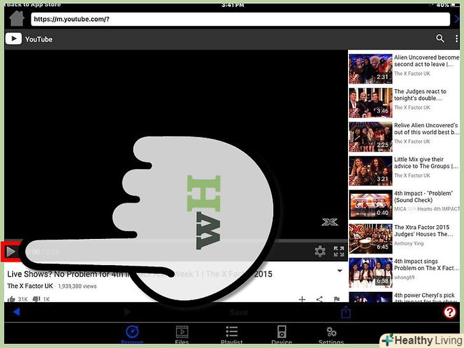Open YouTube search magnifier
This screenshot has height=348, width=464.
440,38
